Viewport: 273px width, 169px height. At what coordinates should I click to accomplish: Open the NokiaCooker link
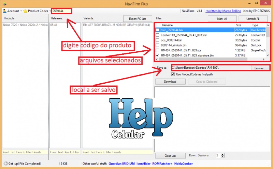pos(184,164)
